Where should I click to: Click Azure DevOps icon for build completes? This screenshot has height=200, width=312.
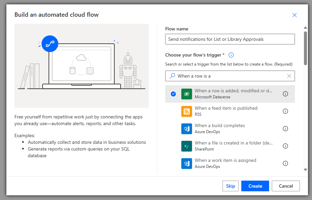pyautogui.click(x=186, y=129)
